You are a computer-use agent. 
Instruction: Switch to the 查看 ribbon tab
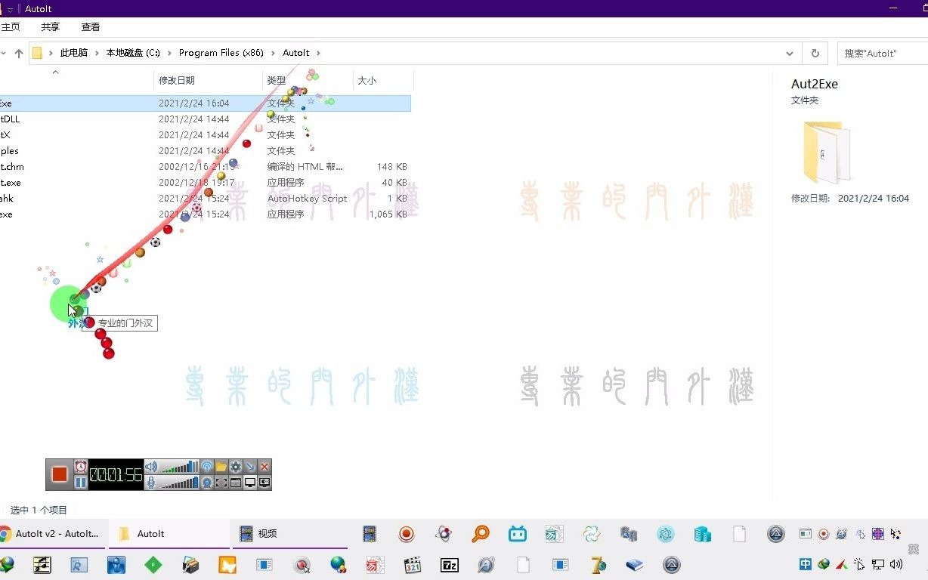[x=90, y=26]
